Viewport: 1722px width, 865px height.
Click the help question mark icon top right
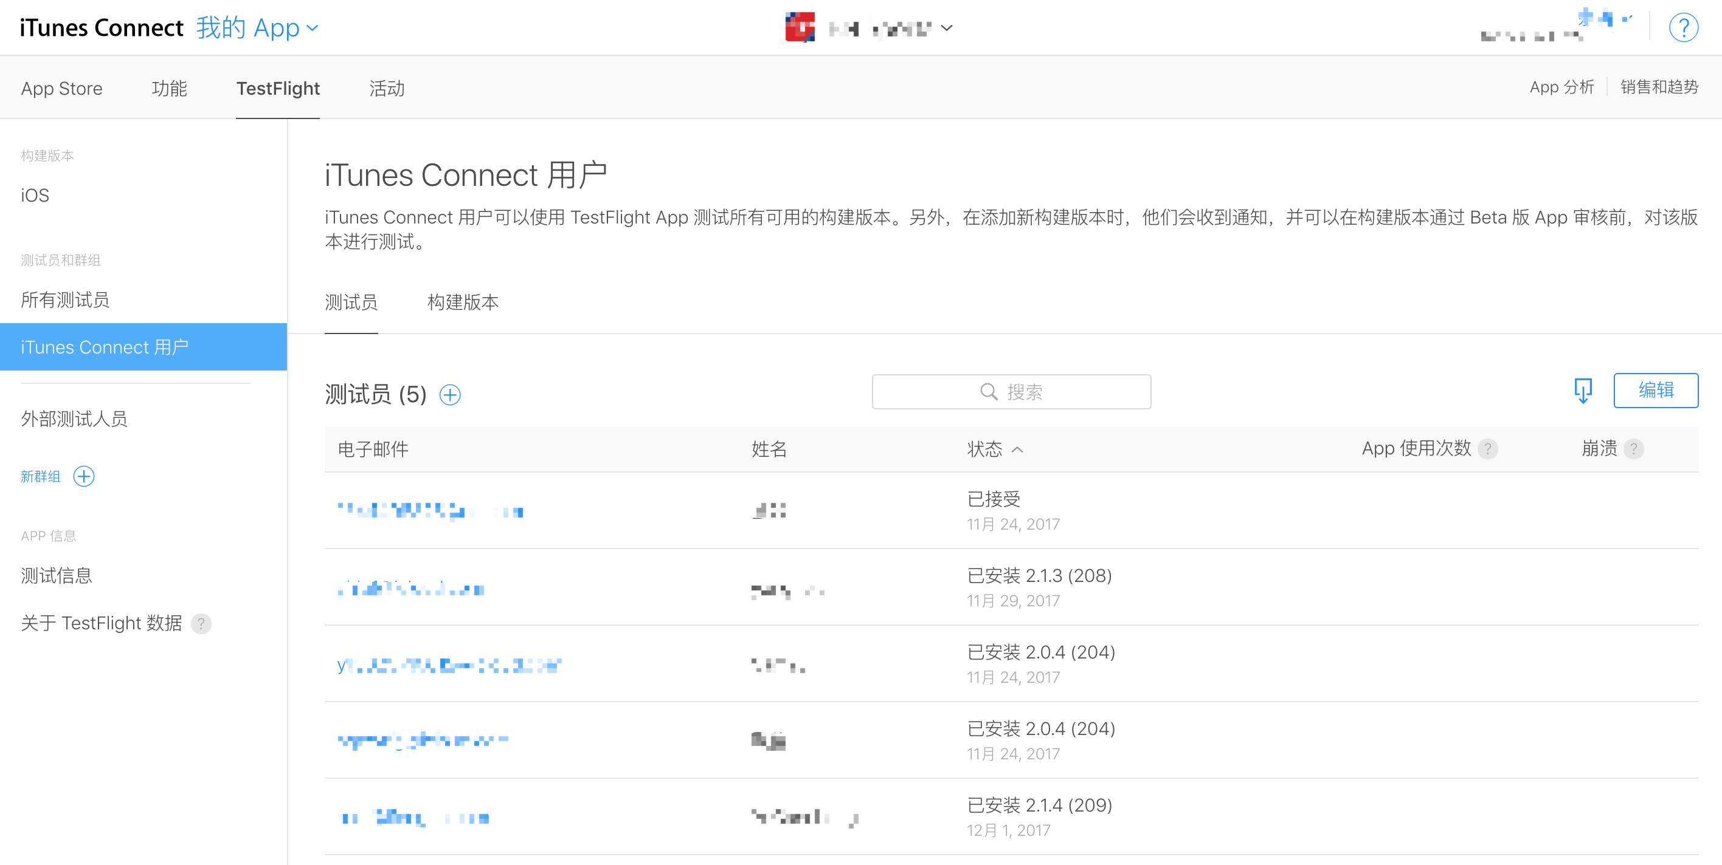pos(1682,28)
